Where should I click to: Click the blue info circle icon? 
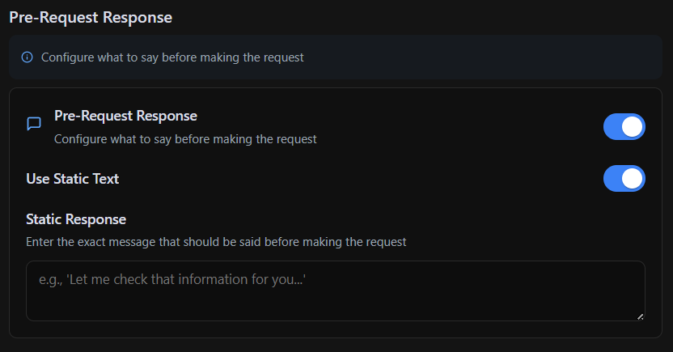click(x=27, y=57)
